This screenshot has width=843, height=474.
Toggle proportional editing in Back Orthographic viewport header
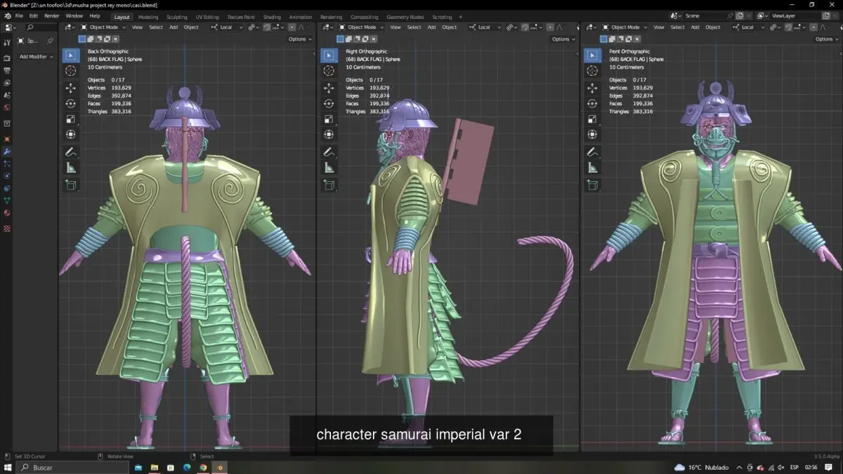click(x=292, y=27)
